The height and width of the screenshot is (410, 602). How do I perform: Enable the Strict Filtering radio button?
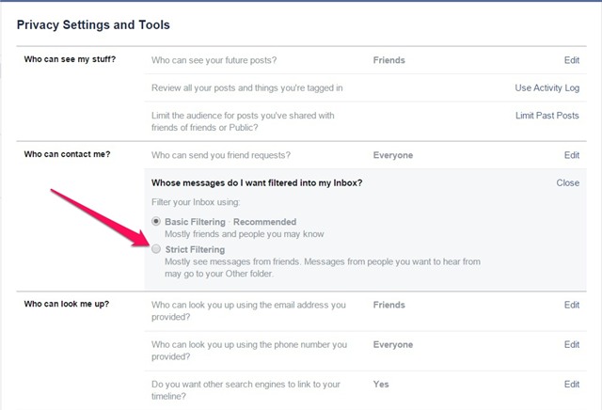(x=156, y=249)
